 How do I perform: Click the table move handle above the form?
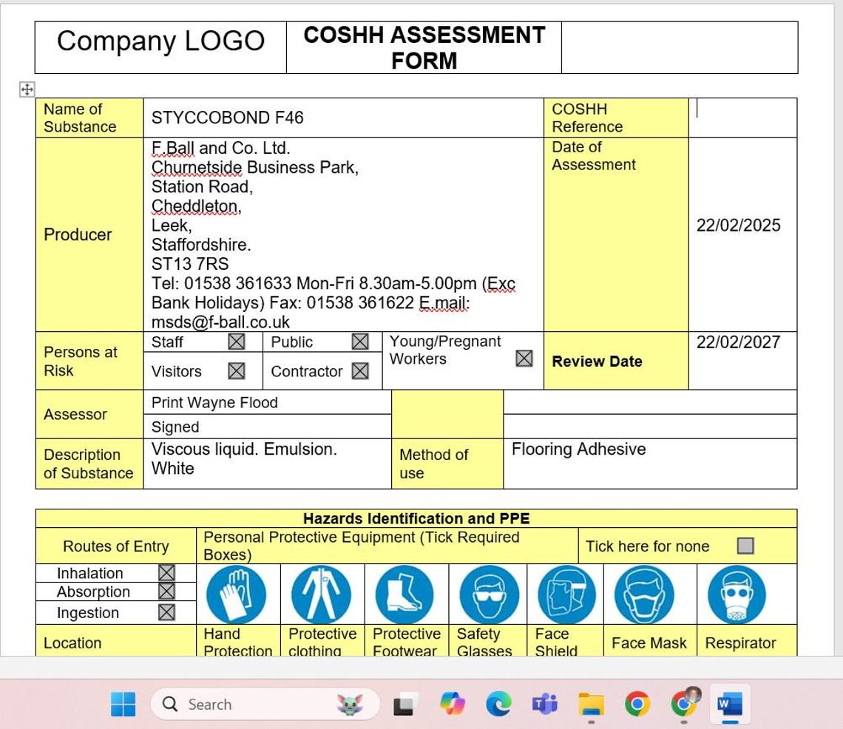[27, 89]
